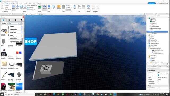Open Game Settings
This screenshot has width=170, height=96.
point(88,8)
